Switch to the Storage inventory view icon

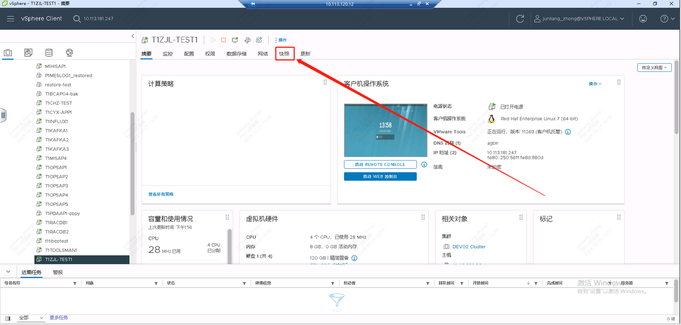point(49,53)
